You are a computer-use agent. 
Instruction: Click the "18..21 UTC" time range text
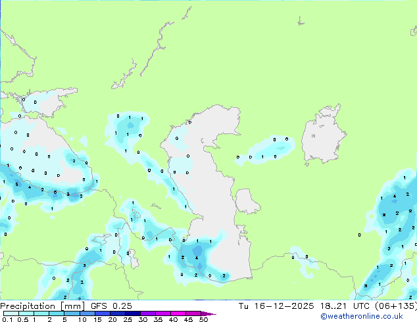pyautogui.click(x=345, y=306)
